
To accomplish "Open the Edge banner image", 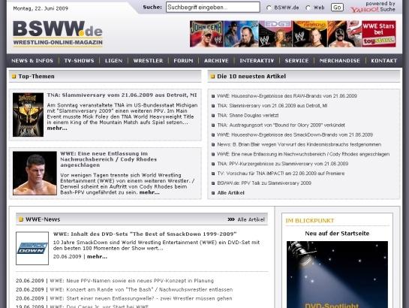I will (275, 34).
